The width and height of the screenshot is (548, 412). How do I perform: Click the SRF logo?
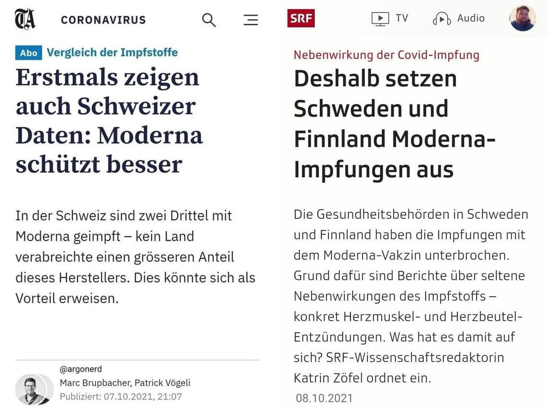(x=301, y=18)
